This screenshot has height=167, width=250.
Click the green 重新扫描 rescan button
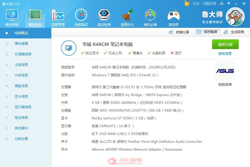tap(225, 44)
